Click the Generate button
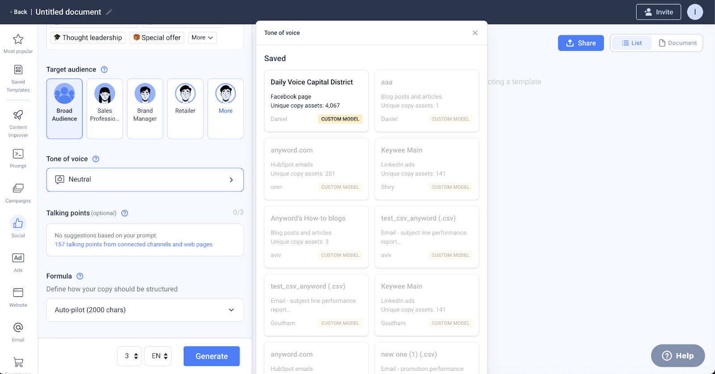Screen dimensions: 715x374 tap(212, 356)
